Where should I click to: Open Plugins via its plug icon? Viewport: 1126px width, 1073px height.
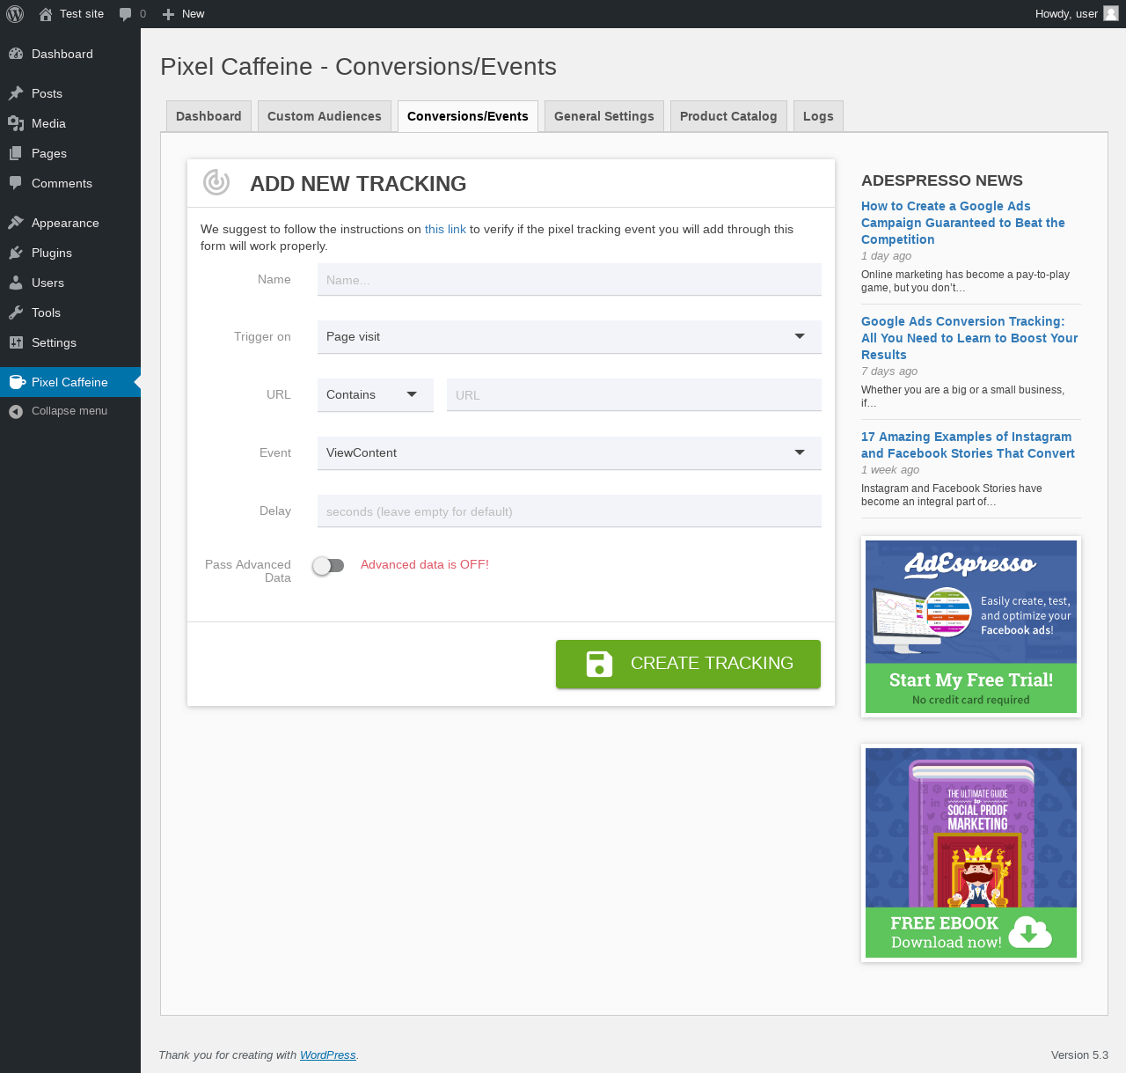(16, 253)
